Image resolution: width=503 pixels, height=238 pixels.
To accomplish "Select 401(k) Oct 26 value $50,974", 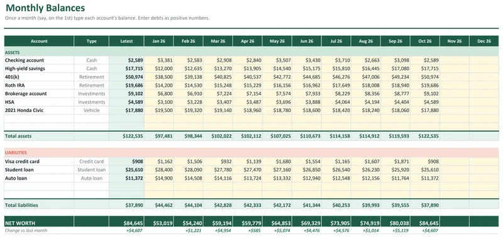I will tap(425, 77).
